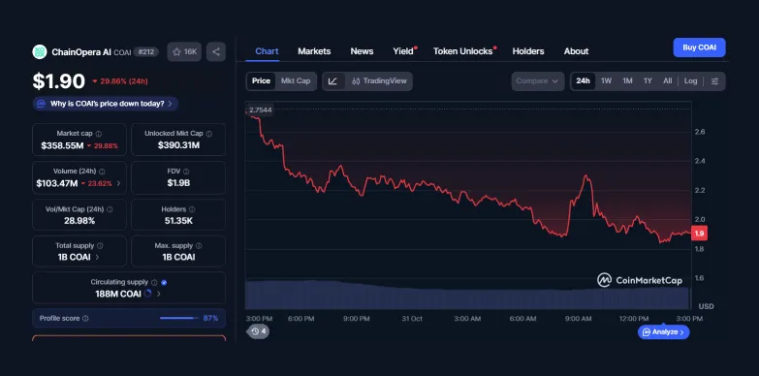This screenshot has height=376, width=759.
Task: Click the verified badge beside Circulating supply
Action: coord(164,282)
